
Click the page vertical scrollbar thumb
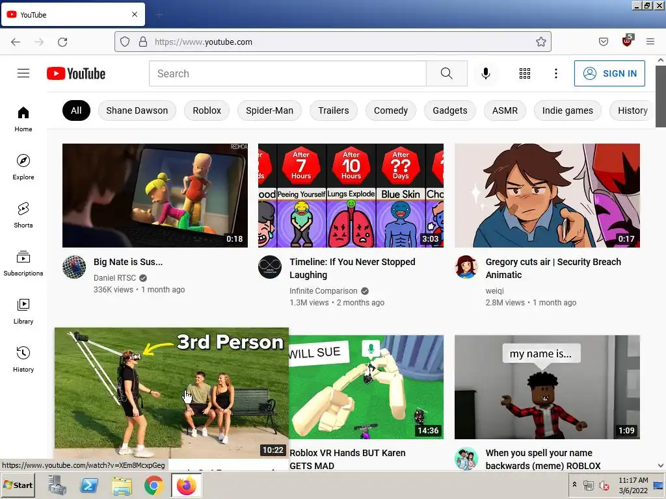[x=661, y=96]
